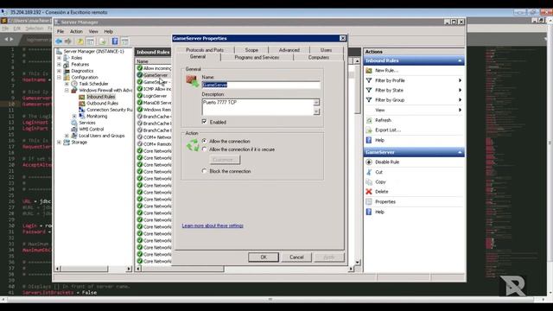Viewport: 553px width, 311px height.
Task: Select Block the connection radio button
Action: click(x=204, y=171)
